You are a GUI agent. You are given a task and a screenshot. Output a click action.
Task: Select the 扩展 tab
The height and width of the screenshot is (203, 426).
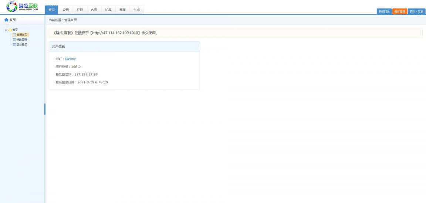point(108,10)
